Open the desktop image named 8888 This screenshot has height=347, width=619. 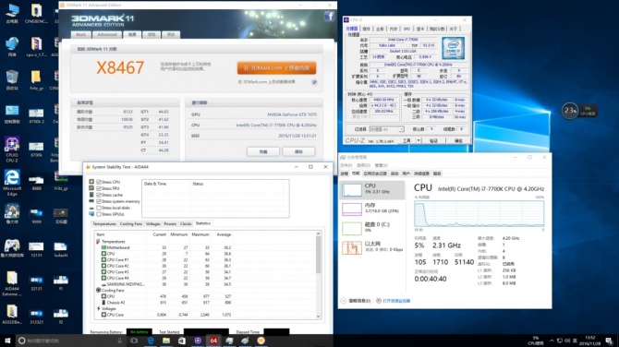[36, 183]
